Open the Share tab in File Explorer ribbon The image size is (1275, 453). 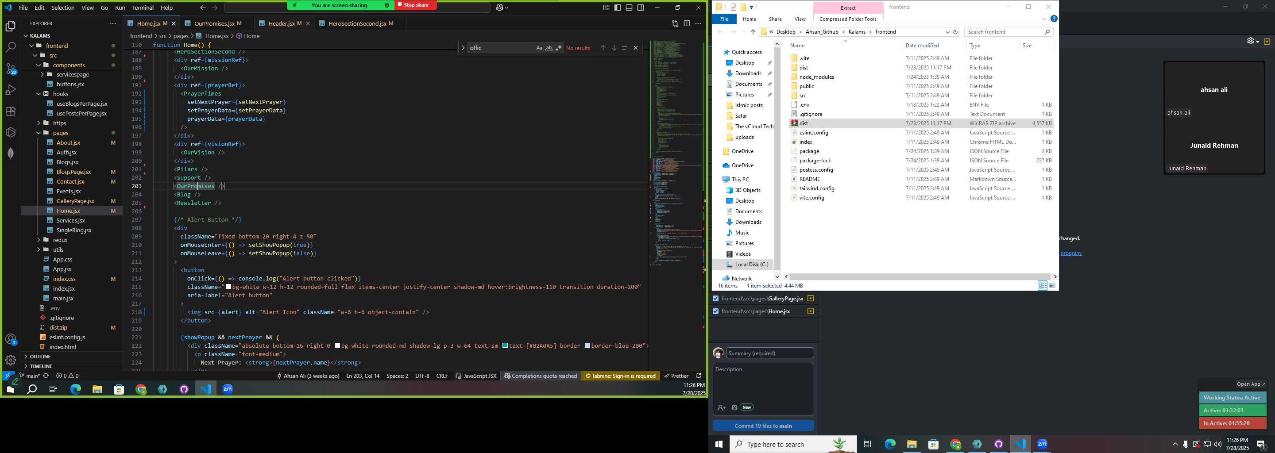click(x=775, y=19)
